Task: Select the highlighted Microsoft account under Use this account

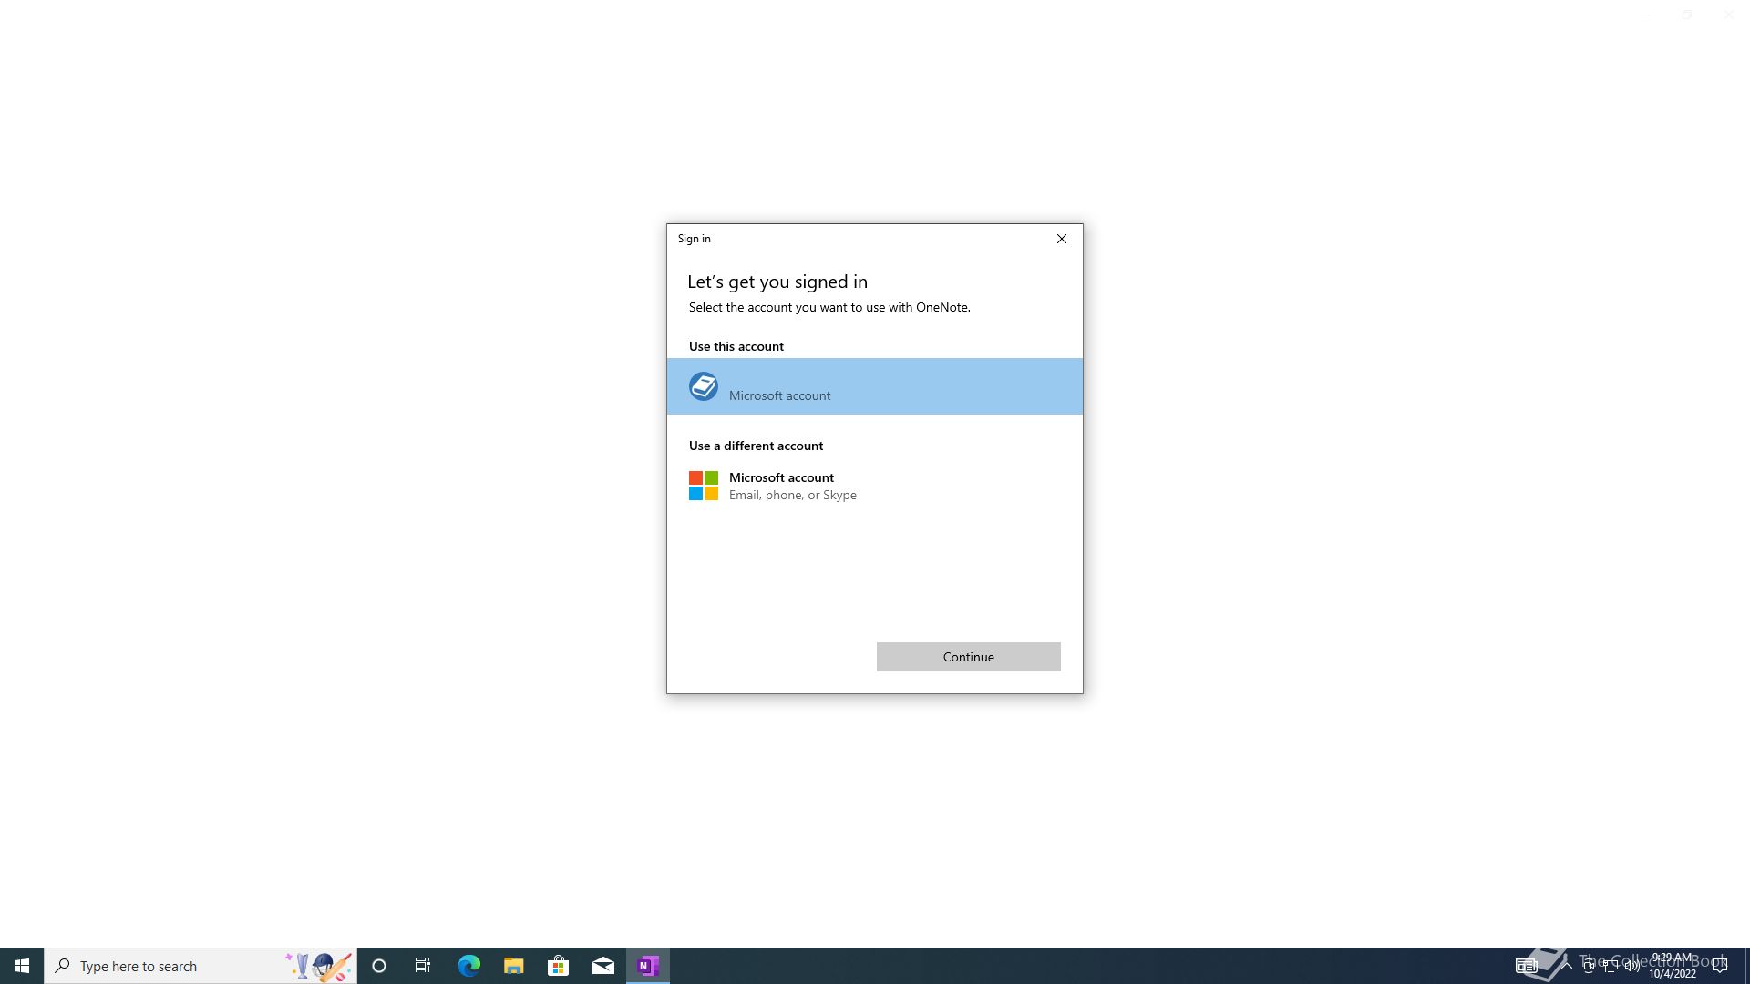Action: [875, 386]
